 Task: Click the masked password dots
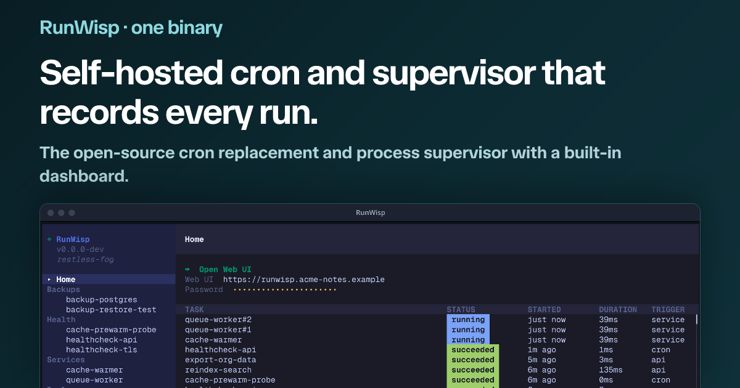point(285,289)
